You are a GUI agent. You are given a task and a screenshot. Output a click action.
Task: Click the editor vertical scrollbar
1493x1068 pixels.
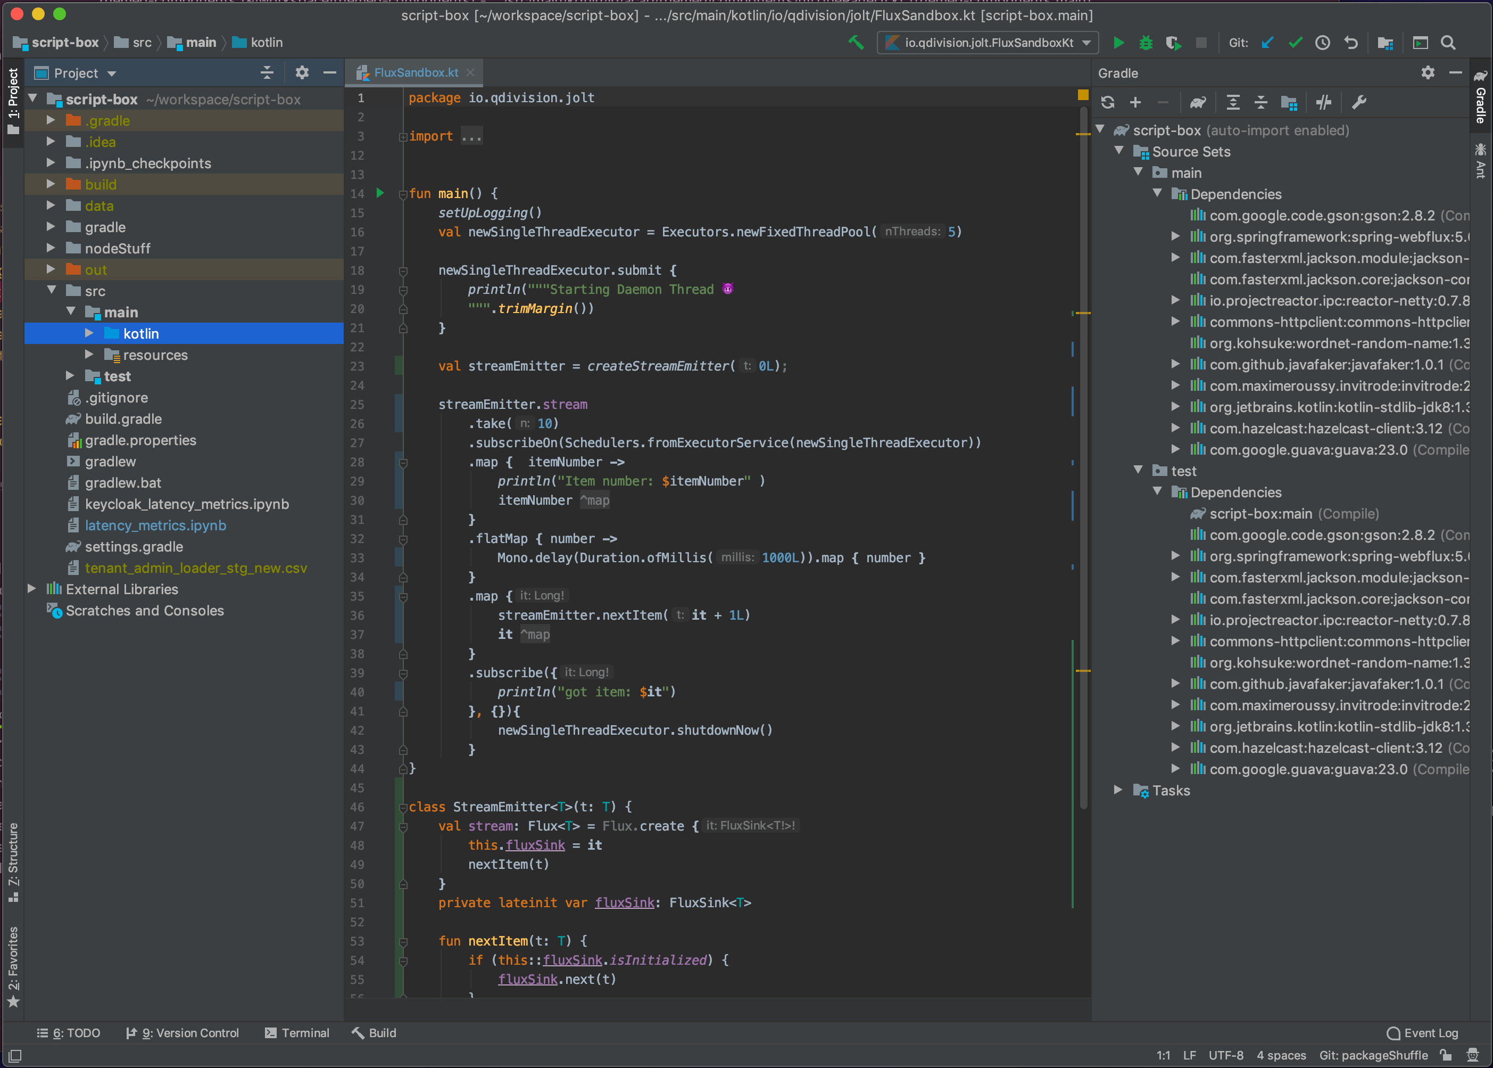[x=1083, y=461]
